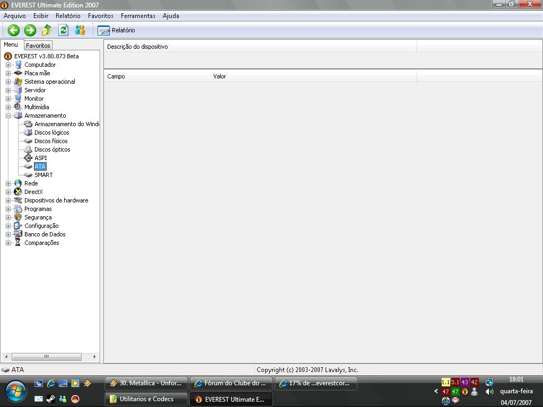This screenshot has height=407, width=543.
Task: Open the Exibir menu
Action: point(41,16)
